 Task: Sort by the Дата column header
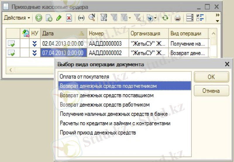pos(63,33)
